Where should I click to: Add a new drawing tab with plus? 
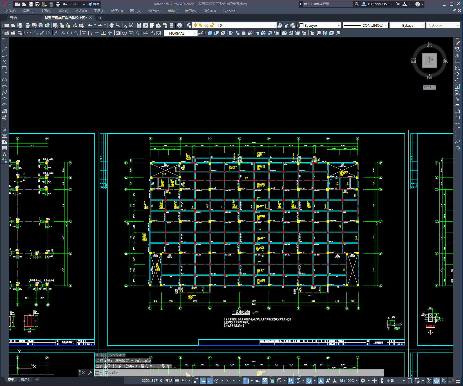100,18
